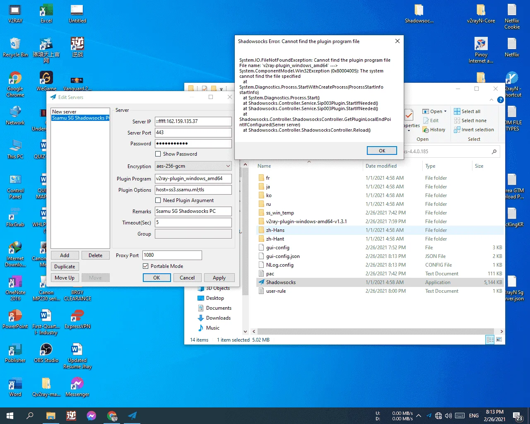Switch to Shadowsocks on the taskbar
The image size is (530, 424).
[132, 416]
